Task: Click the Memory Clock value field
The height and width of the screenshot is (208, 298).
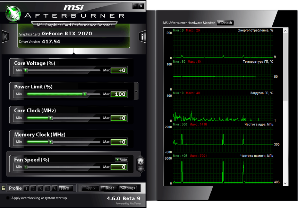Action: [x=119, y=142]
